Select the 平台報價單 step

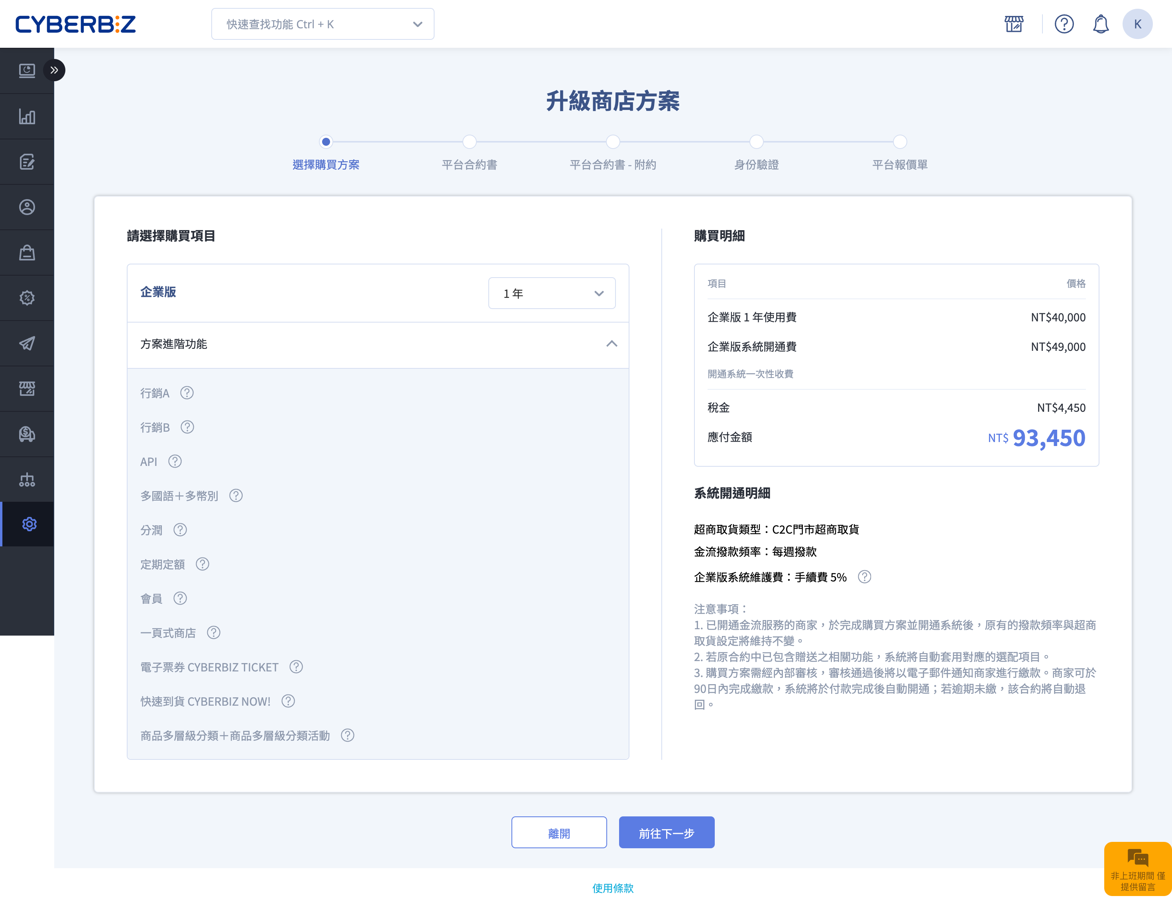tap(900, 142)
